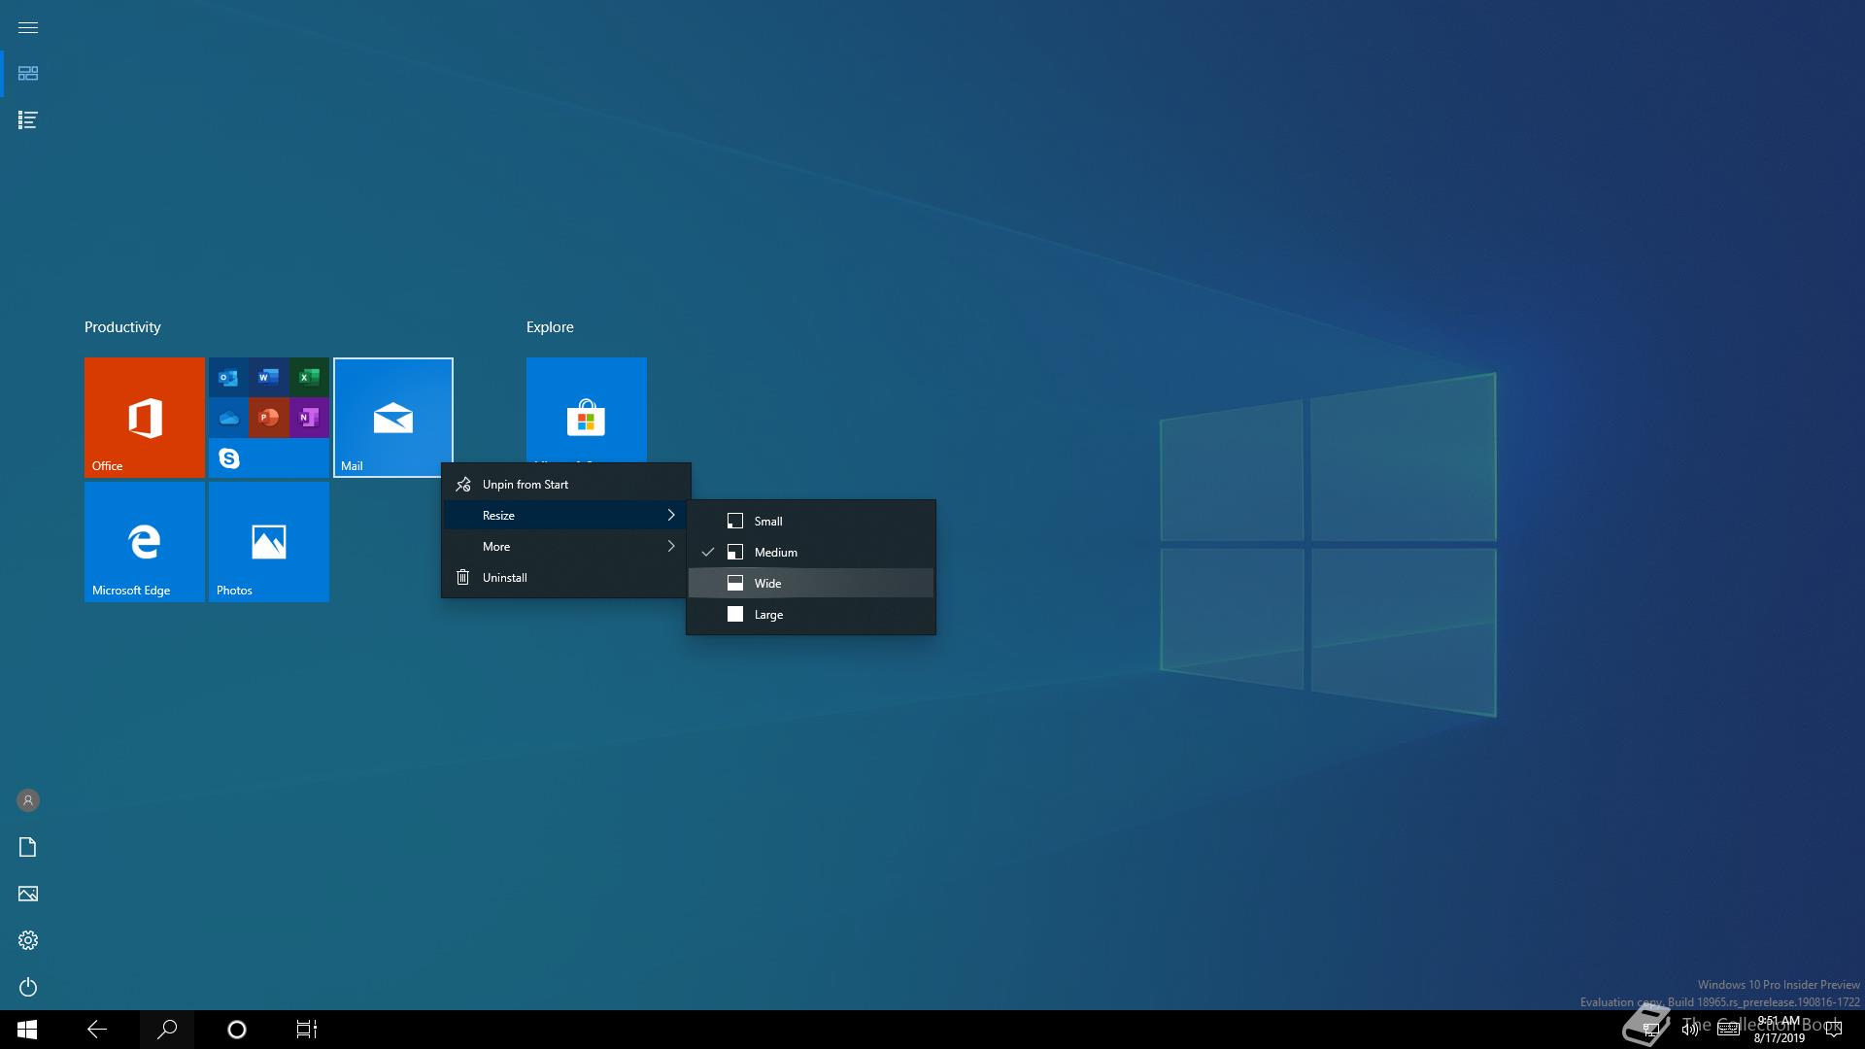Viewport: 1865px width, 1049px height.
Task: Launch the Microsoft Edge tile
Action: (145, 542)
